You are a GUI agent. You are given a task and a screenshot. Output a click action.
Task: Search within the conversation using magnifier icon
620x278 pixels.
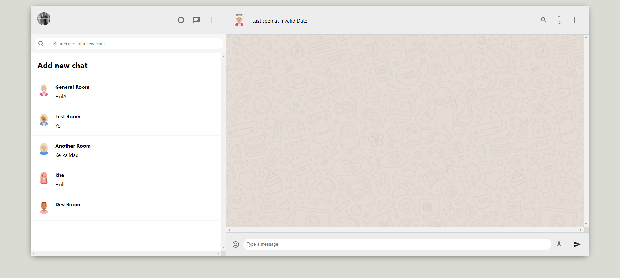544,20
